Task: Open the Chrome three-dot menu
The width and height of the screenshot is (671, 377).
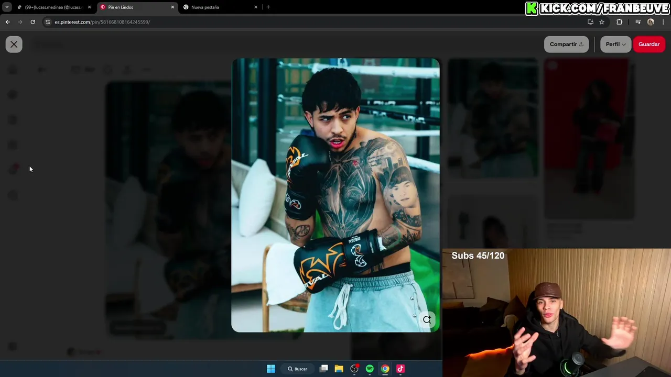Action: coord(663,22)
